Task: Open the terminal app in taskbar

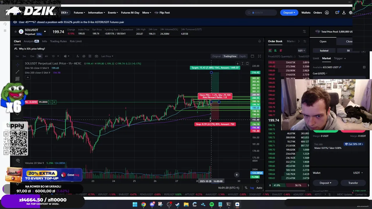Action: point(229,205)
